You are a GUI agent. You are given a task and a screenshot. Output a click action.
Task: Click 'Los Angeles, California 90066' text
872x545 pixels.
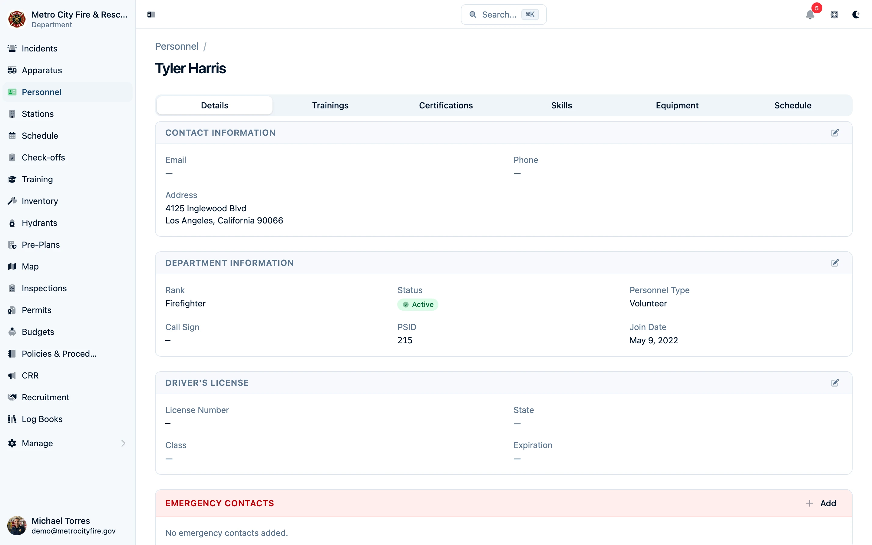pos(224,221)
